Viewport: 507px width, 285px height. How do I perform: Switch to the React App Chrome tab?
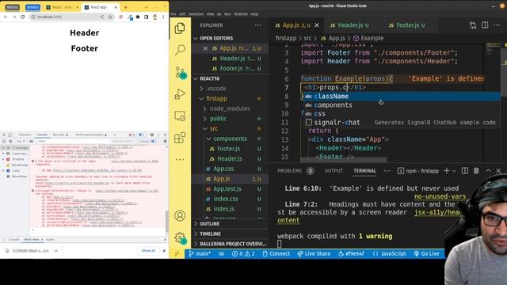[x=98, y=7]
